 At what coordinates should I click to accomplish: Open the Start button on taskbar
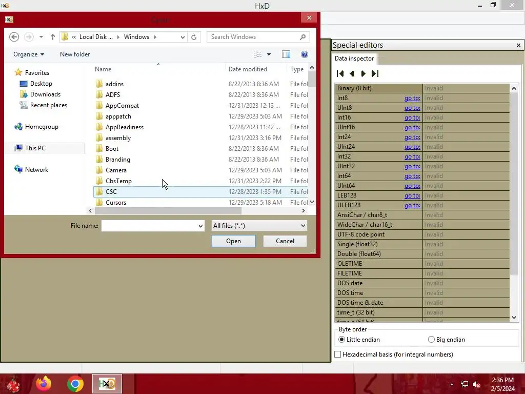pos(13,385)
